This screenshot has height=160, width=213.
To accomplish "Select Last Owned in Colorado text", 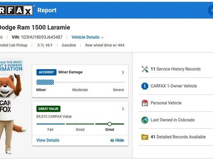I will (173, 120).
